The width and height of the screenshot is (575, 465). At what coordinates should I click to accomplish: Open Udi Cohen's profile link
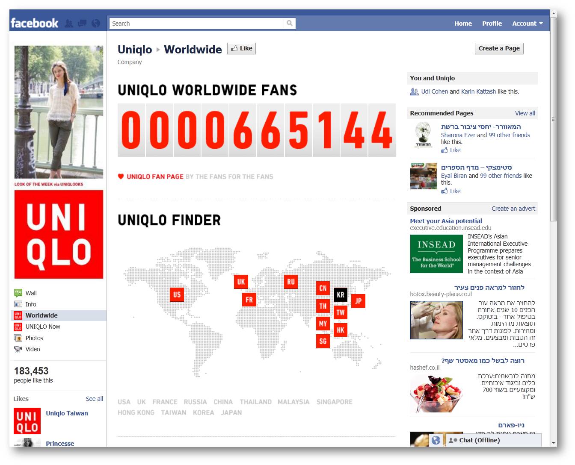click(x=435, y=91)
